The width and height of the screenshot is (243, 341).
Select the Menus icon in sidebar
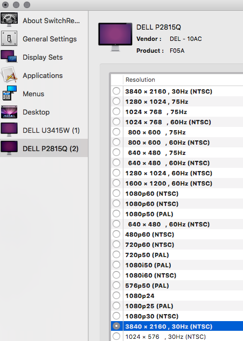pos(9,93)
